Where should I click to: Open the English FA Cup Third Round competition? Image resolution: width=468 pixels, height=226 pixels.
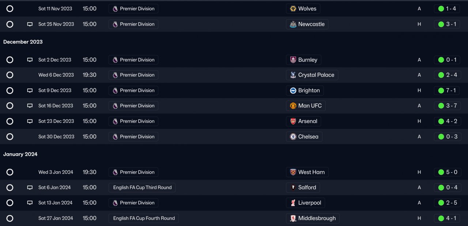(142, 188)
